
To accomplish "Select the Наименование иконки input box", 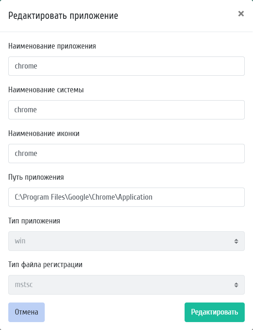I will pyautogui.click(x=126, y=153).
